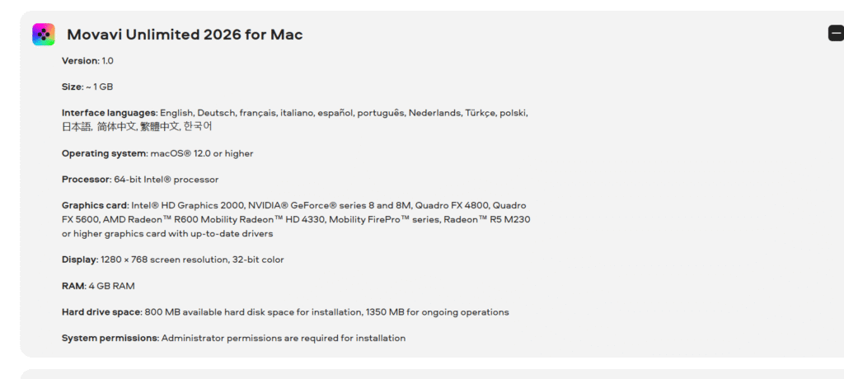Click the Interface languages label

(x=109, y=113)
